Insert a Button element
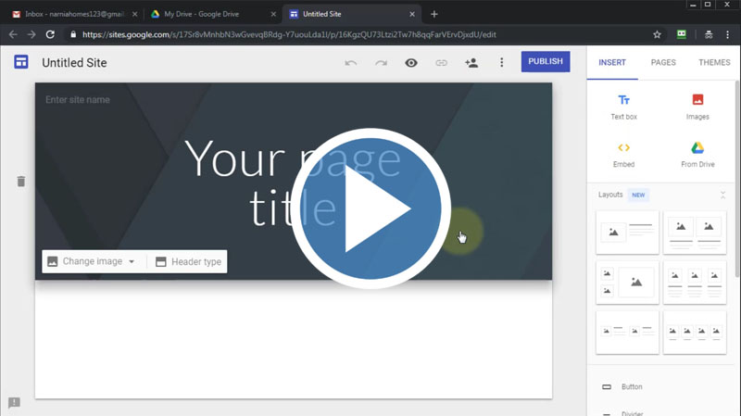Image resolution: width=741 pixels, height=416 pixels. [632, 386]
